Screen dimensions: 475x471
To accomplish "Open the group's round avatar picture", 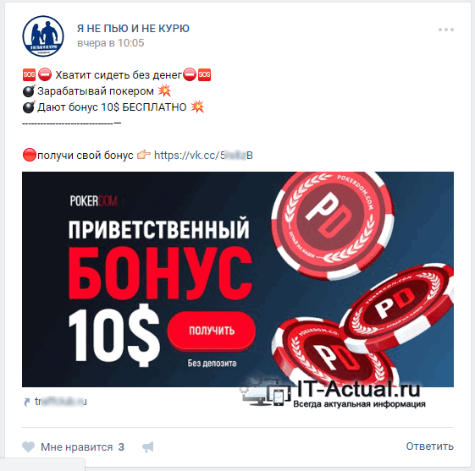I will coord(43,36).
